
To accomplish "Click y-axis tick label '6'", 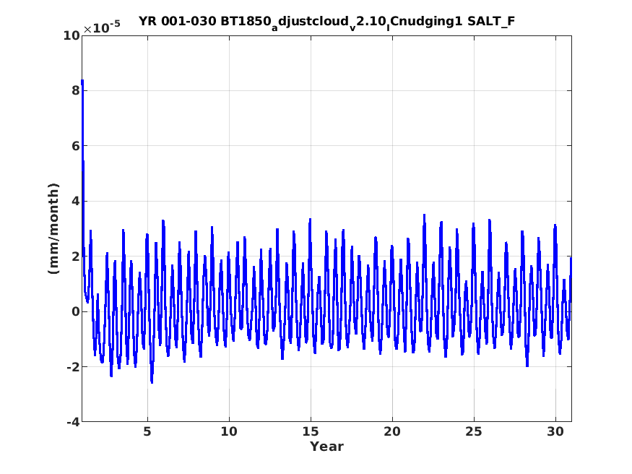I will [x=76, y=146].
